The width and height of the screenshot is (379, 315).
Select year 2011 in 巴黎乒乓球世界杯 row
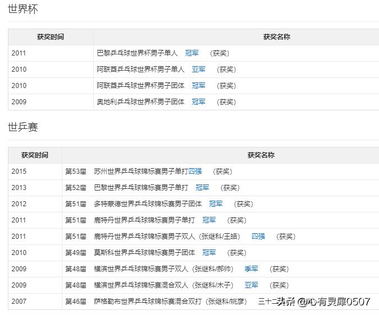click(19, 53)
